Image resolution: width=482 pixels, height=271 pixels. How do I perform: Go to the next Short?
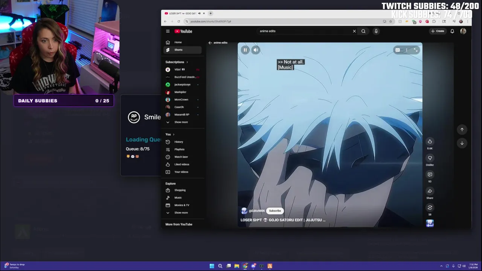coord(462,143)
